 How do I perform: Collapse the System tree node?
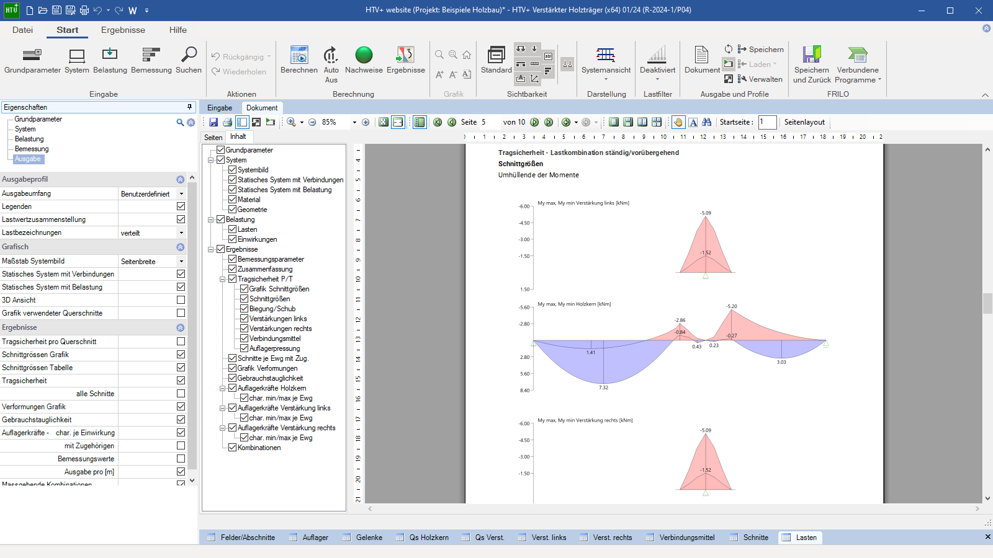point(211,160)
